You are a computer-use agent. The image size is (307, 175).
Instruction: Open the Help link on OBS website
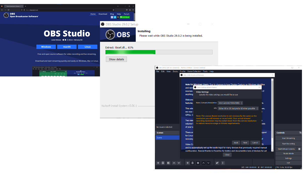(x=119, y=14)
